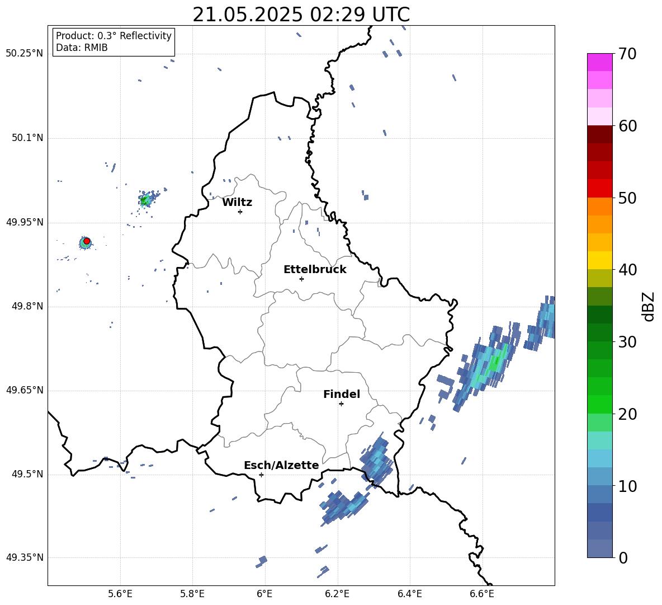Click the cross marker below Esch/Alzette

[261, 475]
